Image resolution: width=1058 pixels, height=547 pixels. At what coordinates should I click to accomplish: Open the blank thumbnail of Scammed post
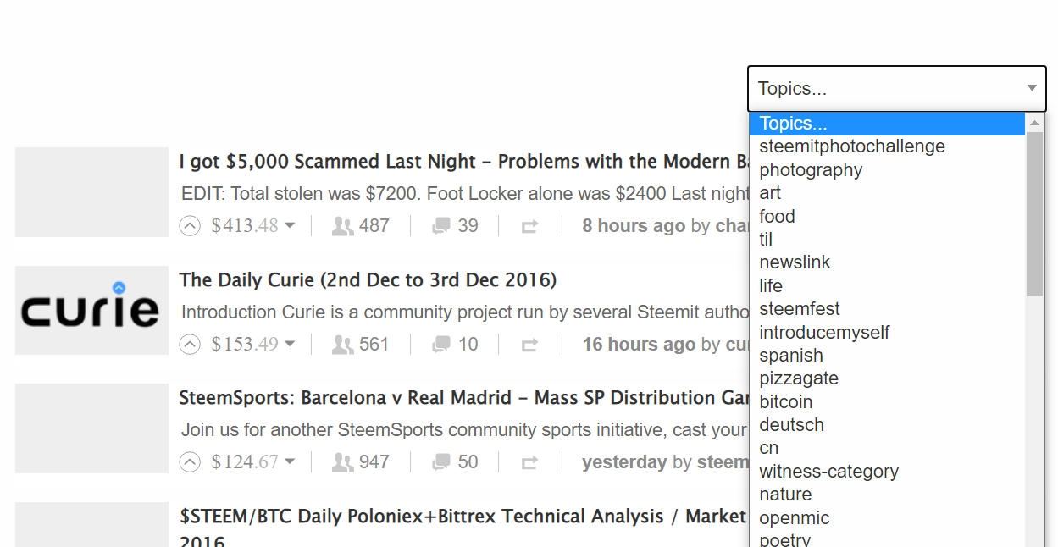(91, 192)
